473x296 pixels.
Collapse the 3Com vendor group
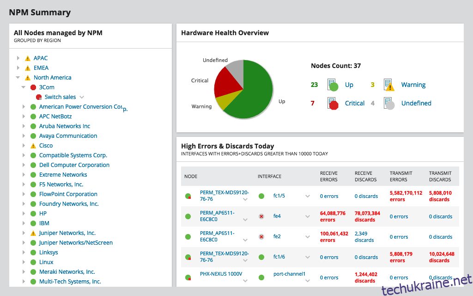pos(23,87)
